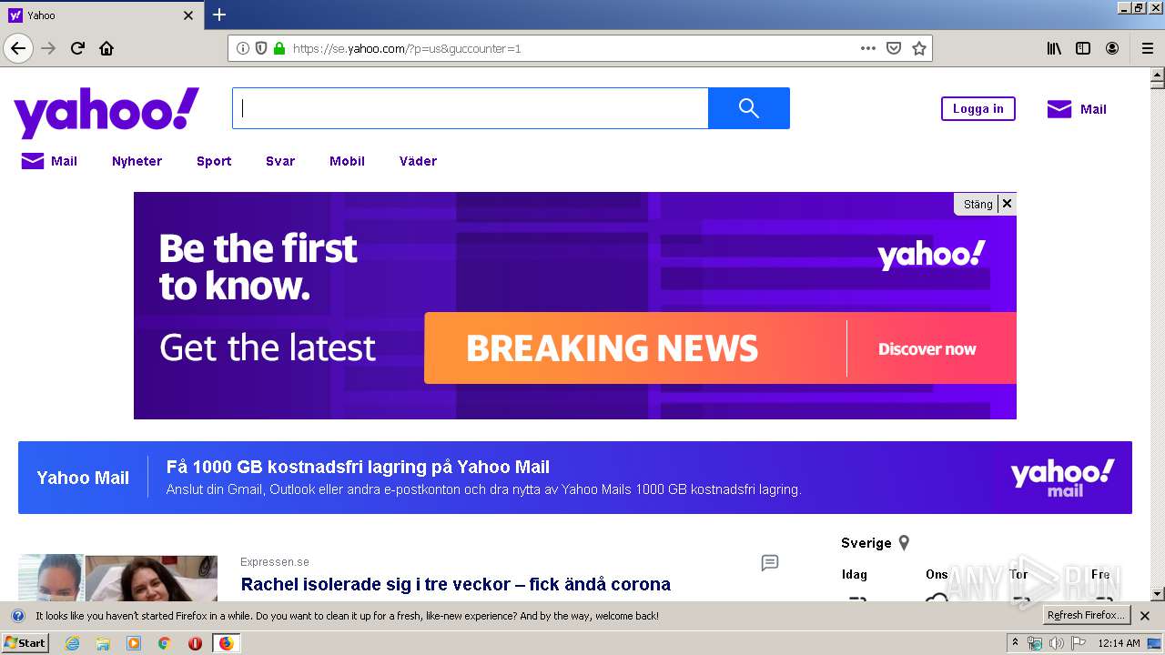The height and width of the screenshot is (655, 1165).
Task: Click the Refresh Firefox button
Action: (x=1086, y=616)
